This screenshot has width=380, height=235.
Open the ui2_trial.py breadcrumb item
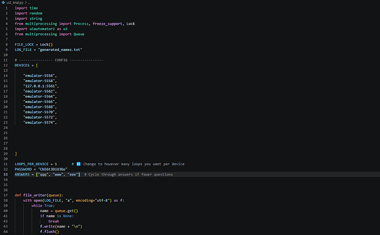[15, 3]
